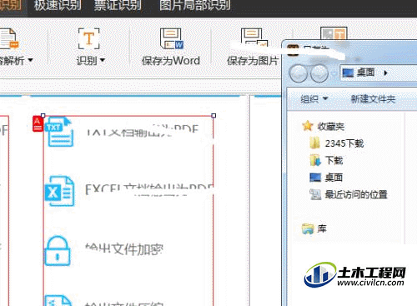Screen dimensions: 417x306
Task: Click the 保存为Word label
Action: coord(171,61)
